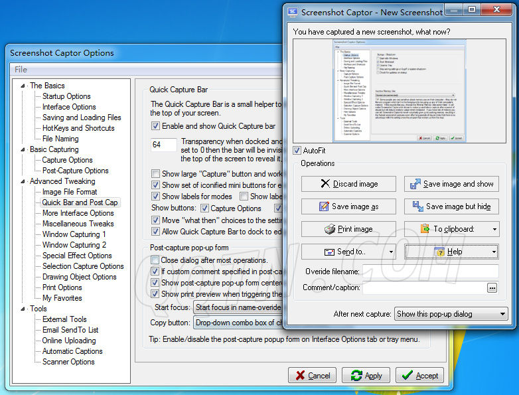Click the Help question mark icon
519x395 pixels.
pyautogui.click(x=439, y=252)
